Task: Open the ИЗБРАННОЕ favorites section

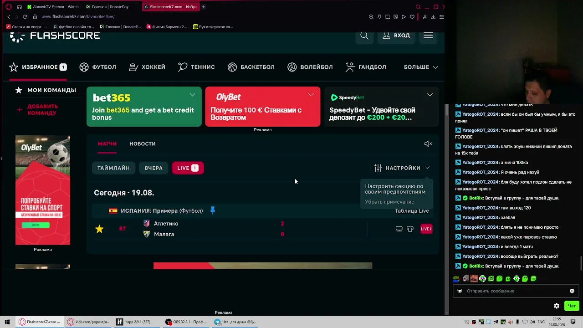Action: tap(38, 67)
